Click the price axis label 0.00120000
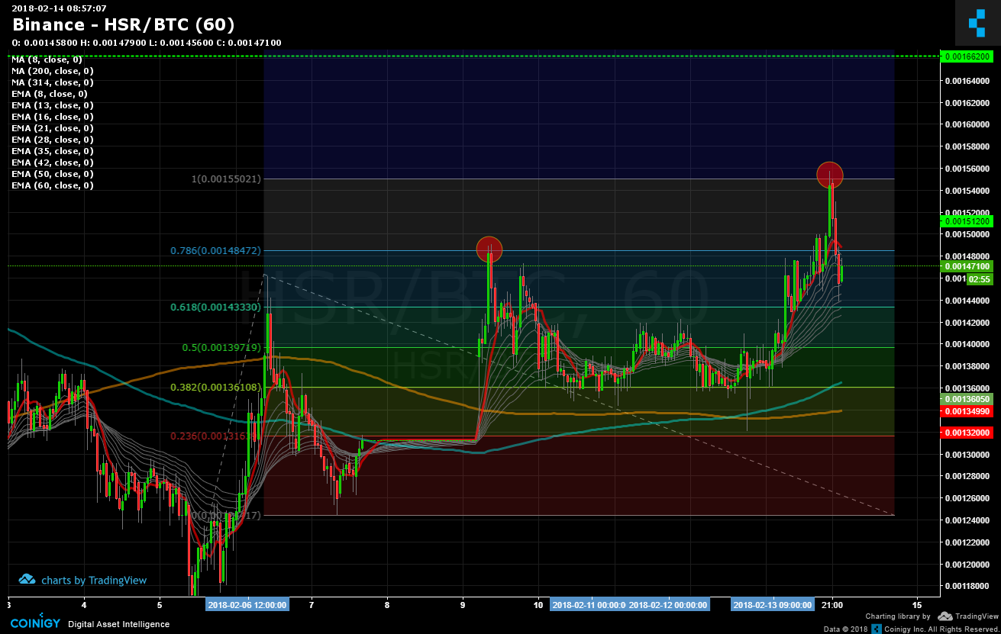This screenshot has height=634, width=1001. (967, 565)
